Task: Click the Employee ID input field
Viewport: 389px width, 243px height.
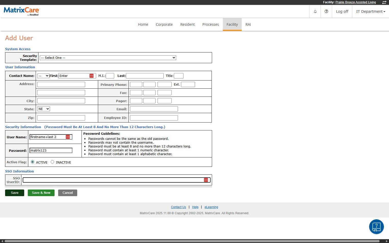Action: click(154, 118)
